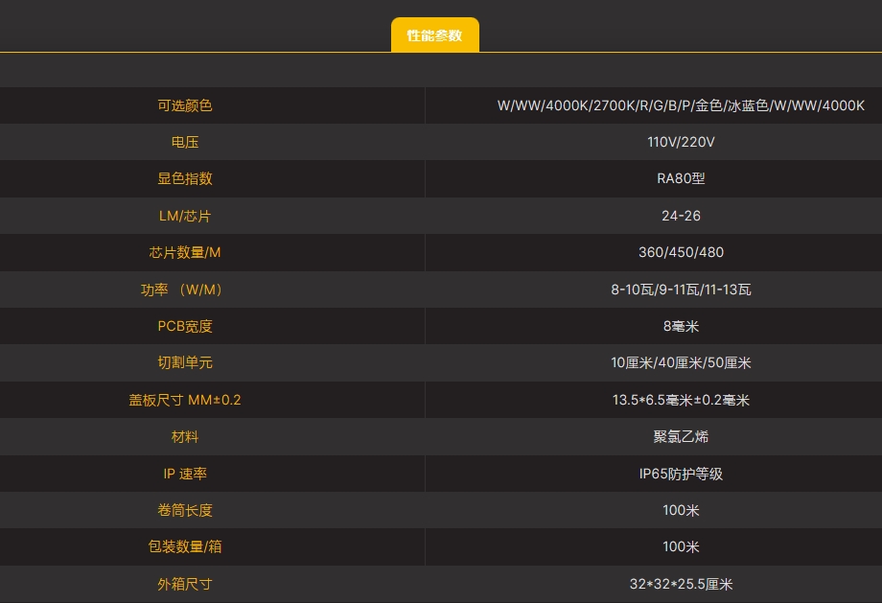This screenshot has height=603, width=882.
Task: Select the IP65防护等级 value
Action: tap(681, 474)
